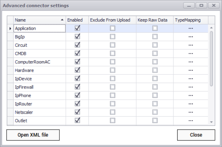
Task: Click the vertical scrollbar thumb
Action: click(211, 58)
